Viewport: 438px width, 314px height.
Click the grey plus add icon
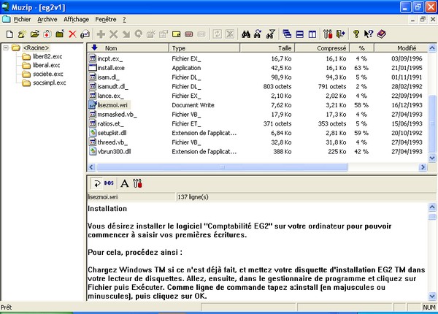pyautogui.click(x=101, y=34)
